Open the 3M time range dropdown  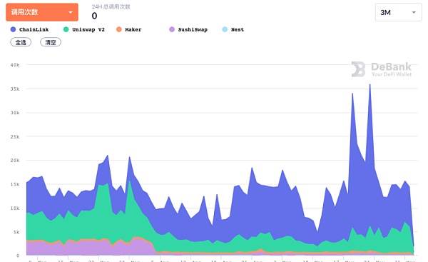coord(398,12)
